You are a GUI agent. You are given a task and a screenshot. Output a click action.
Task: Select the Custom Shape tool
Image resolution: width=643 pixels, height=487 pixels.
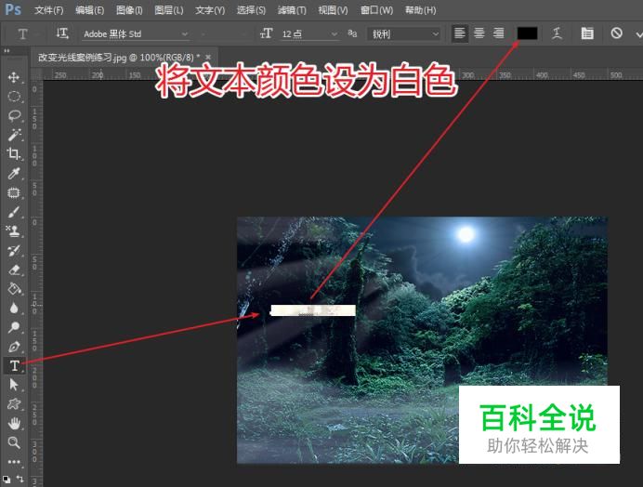coord(14,403)
